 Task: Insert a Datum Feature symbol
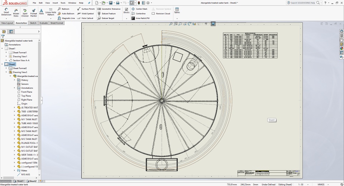106,14
